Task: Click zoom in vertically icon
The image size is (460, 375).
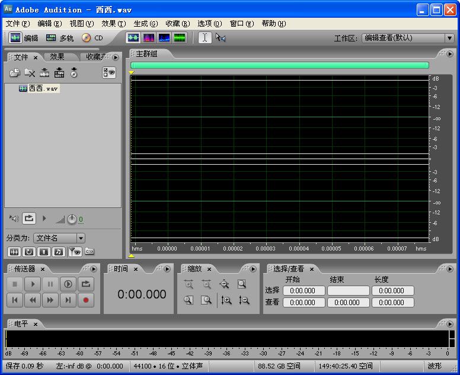Action: click(x=226, y=300)
